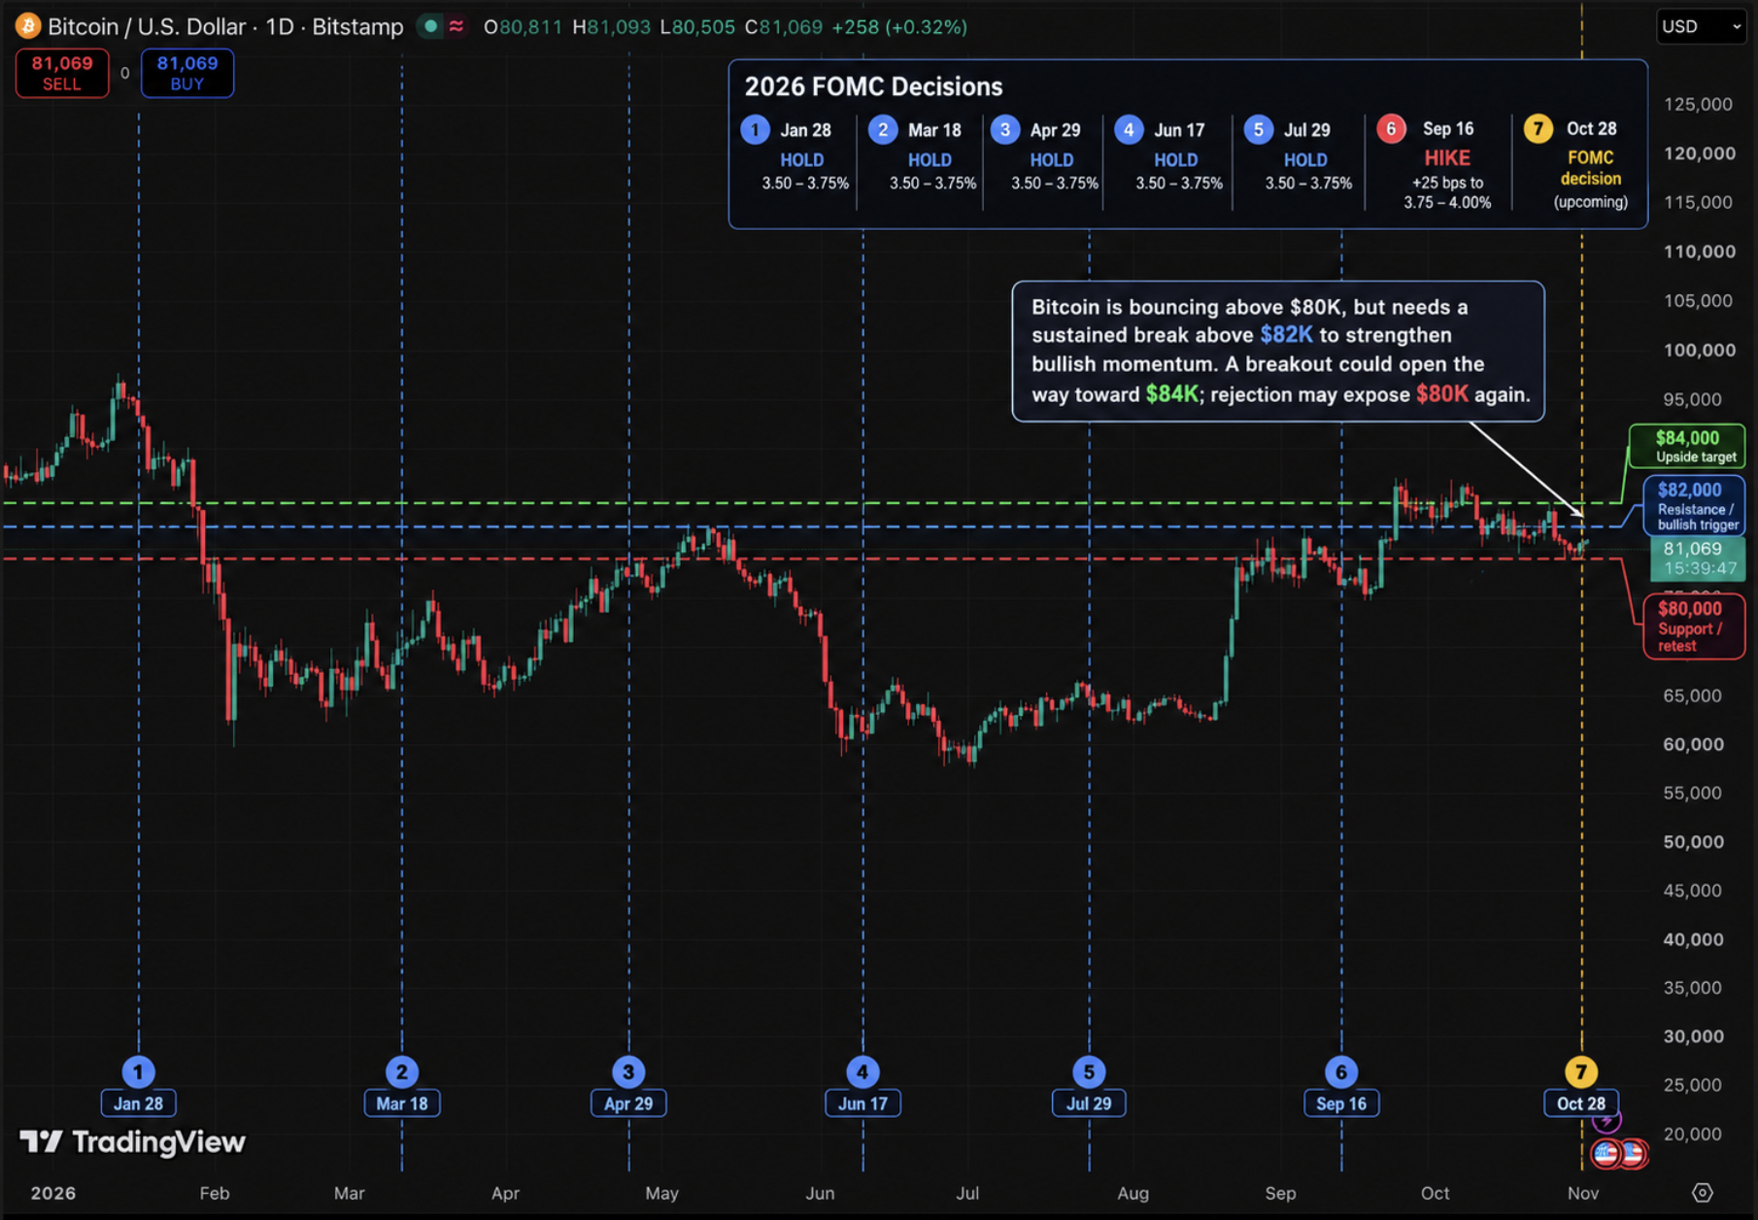Click the red wavy data indicator icon
The image size is (1758, 1220).
(x=456, y=26)
